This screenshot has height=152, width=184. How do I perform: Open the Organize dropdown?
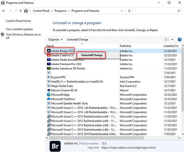55,39
